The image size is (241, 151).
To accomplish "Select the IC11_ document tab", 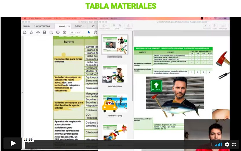I will [94, 26].
